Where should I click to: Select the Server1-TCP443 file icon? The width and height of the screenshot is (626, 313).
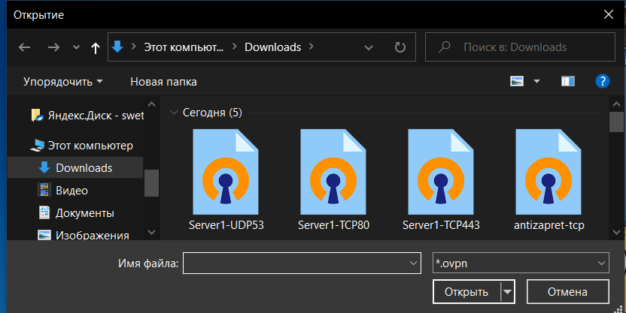pos(441,172)
